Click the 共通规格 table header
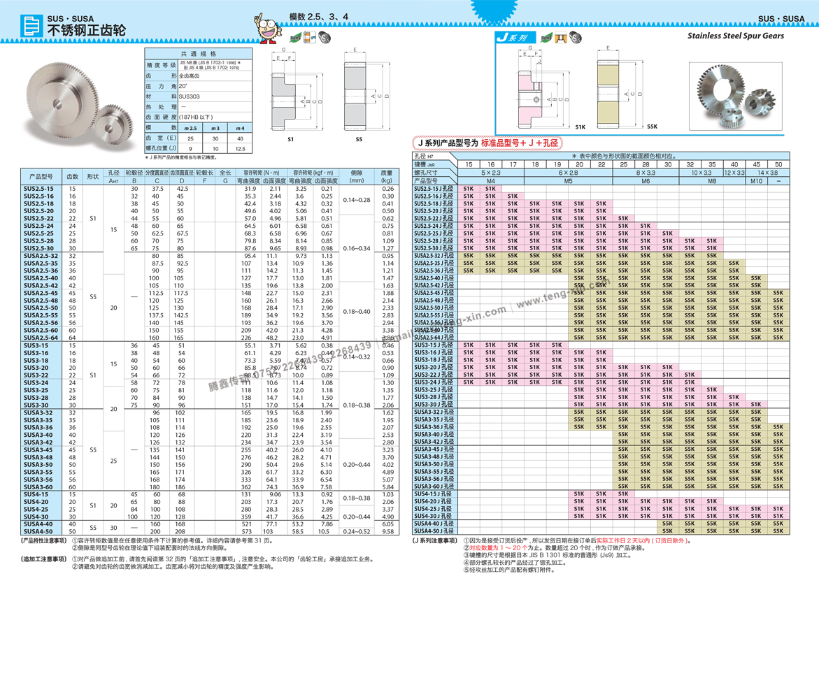Image resolution: width=819 pixels, height=699 pixels. pyautogui.click(x=199, y=54)
